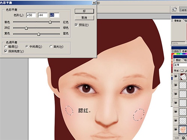
Task: Close the 色彩平衡 dialog with the X
Action: pos(94,3)
